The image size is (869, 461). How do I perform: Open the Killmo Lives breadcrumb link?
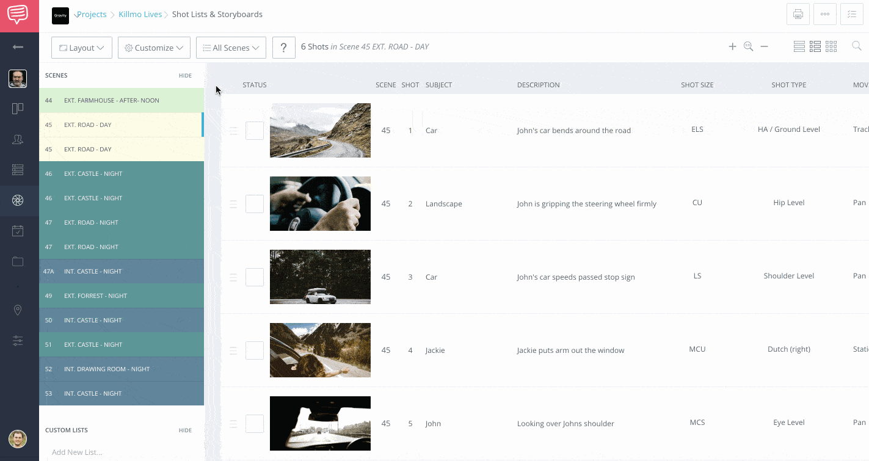(140, 14)
